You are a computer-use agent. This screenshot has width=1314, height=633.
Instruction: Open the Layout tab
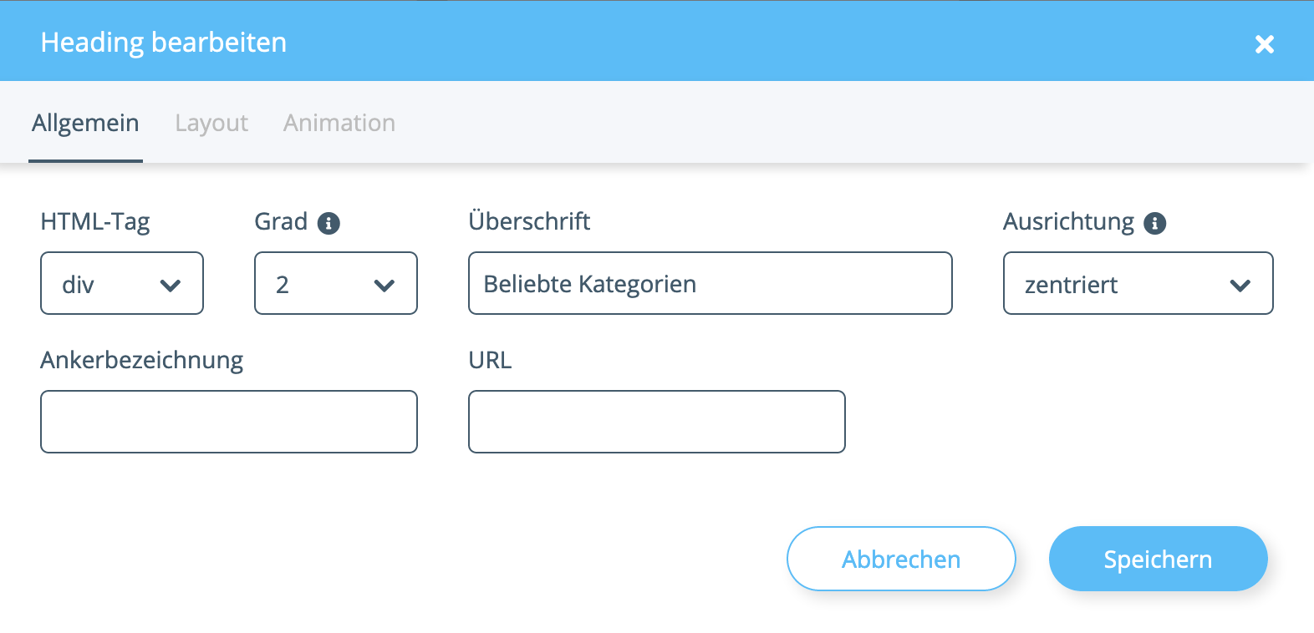[x=211, y=123]
